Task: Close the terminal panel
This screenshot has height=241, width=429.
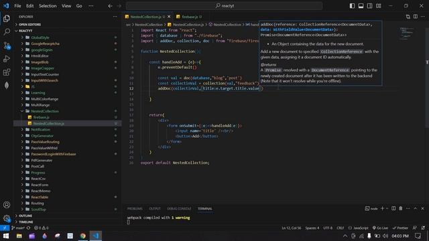Action: click(x=422, y=208)
